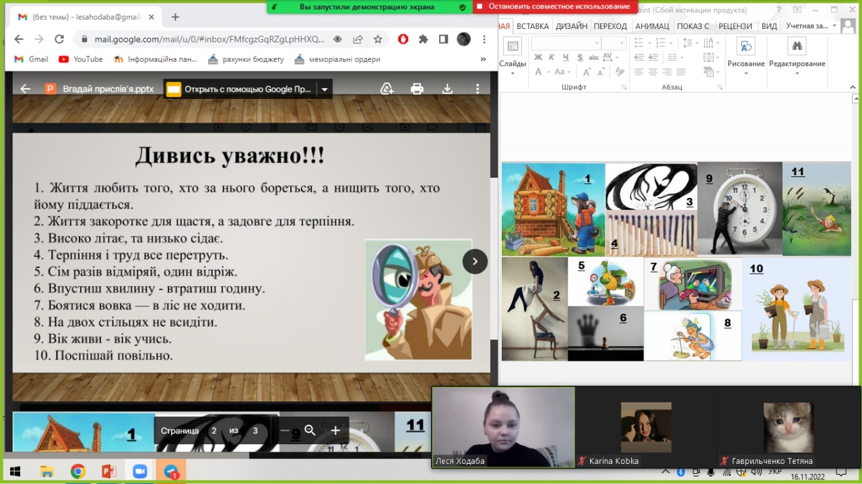Open dropdown arrow next to Открыть с помощью

325,89
